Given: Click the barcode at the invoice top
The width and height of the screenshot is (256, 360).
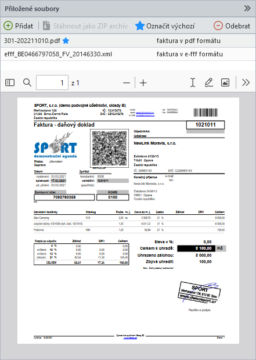Looking at the screenshot, I should [205, 113].
